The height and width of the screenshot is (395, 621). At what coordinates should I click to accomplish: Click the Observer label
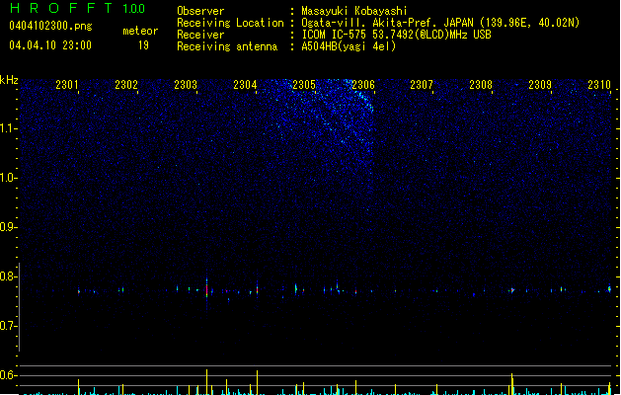(200, 11)
